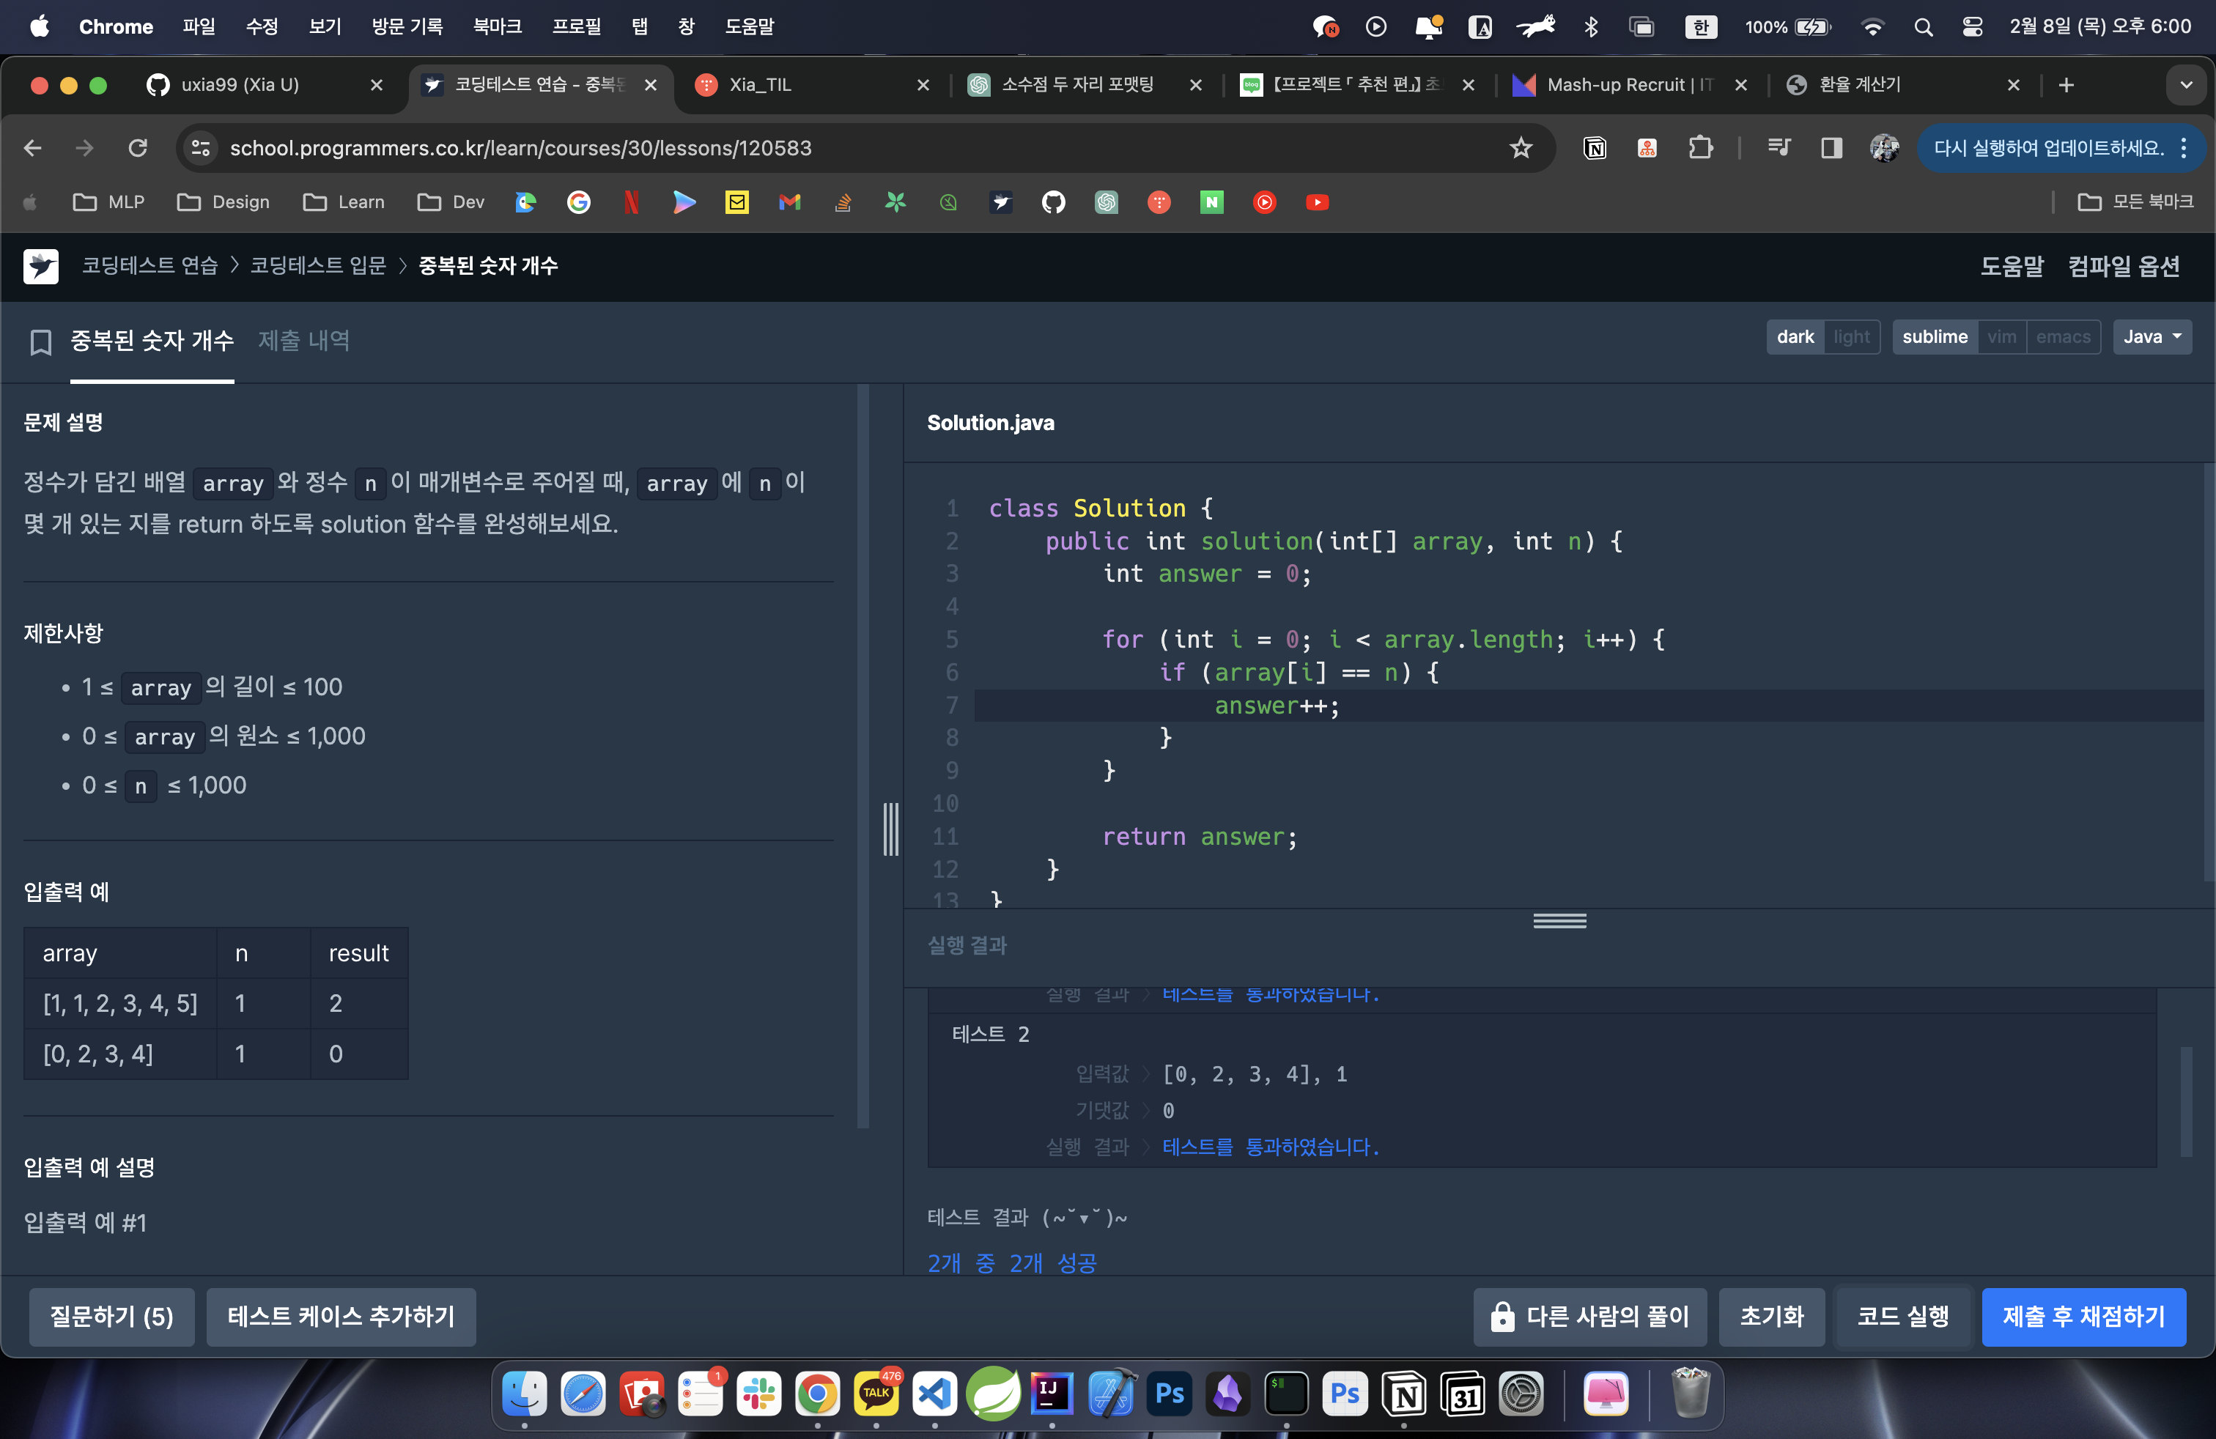Open the Dev bookmarks folder
The image size is (2216, 1439).
click(451, 202)
